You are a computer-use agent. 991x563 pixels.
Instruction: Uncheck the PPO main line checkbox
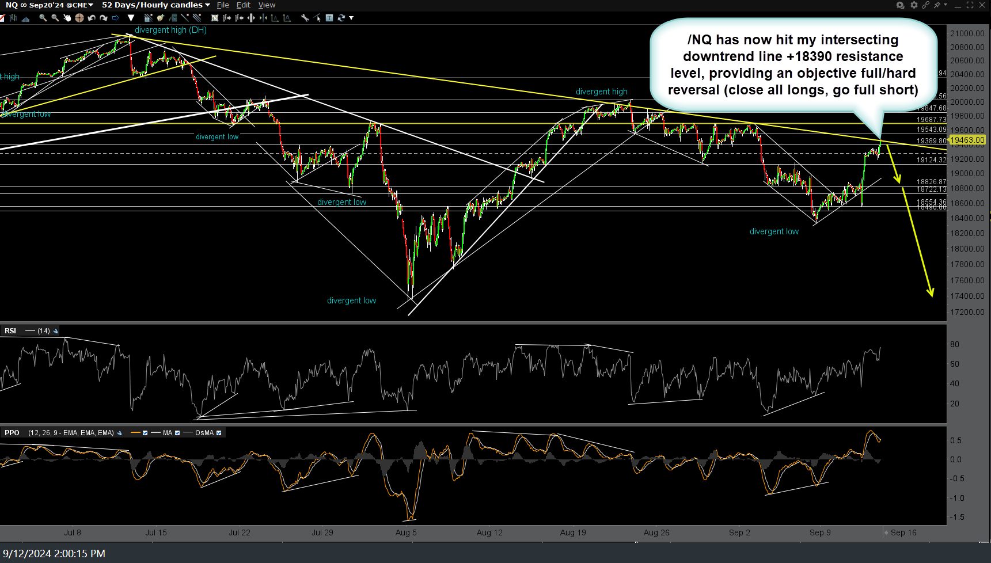click(145, 432)
